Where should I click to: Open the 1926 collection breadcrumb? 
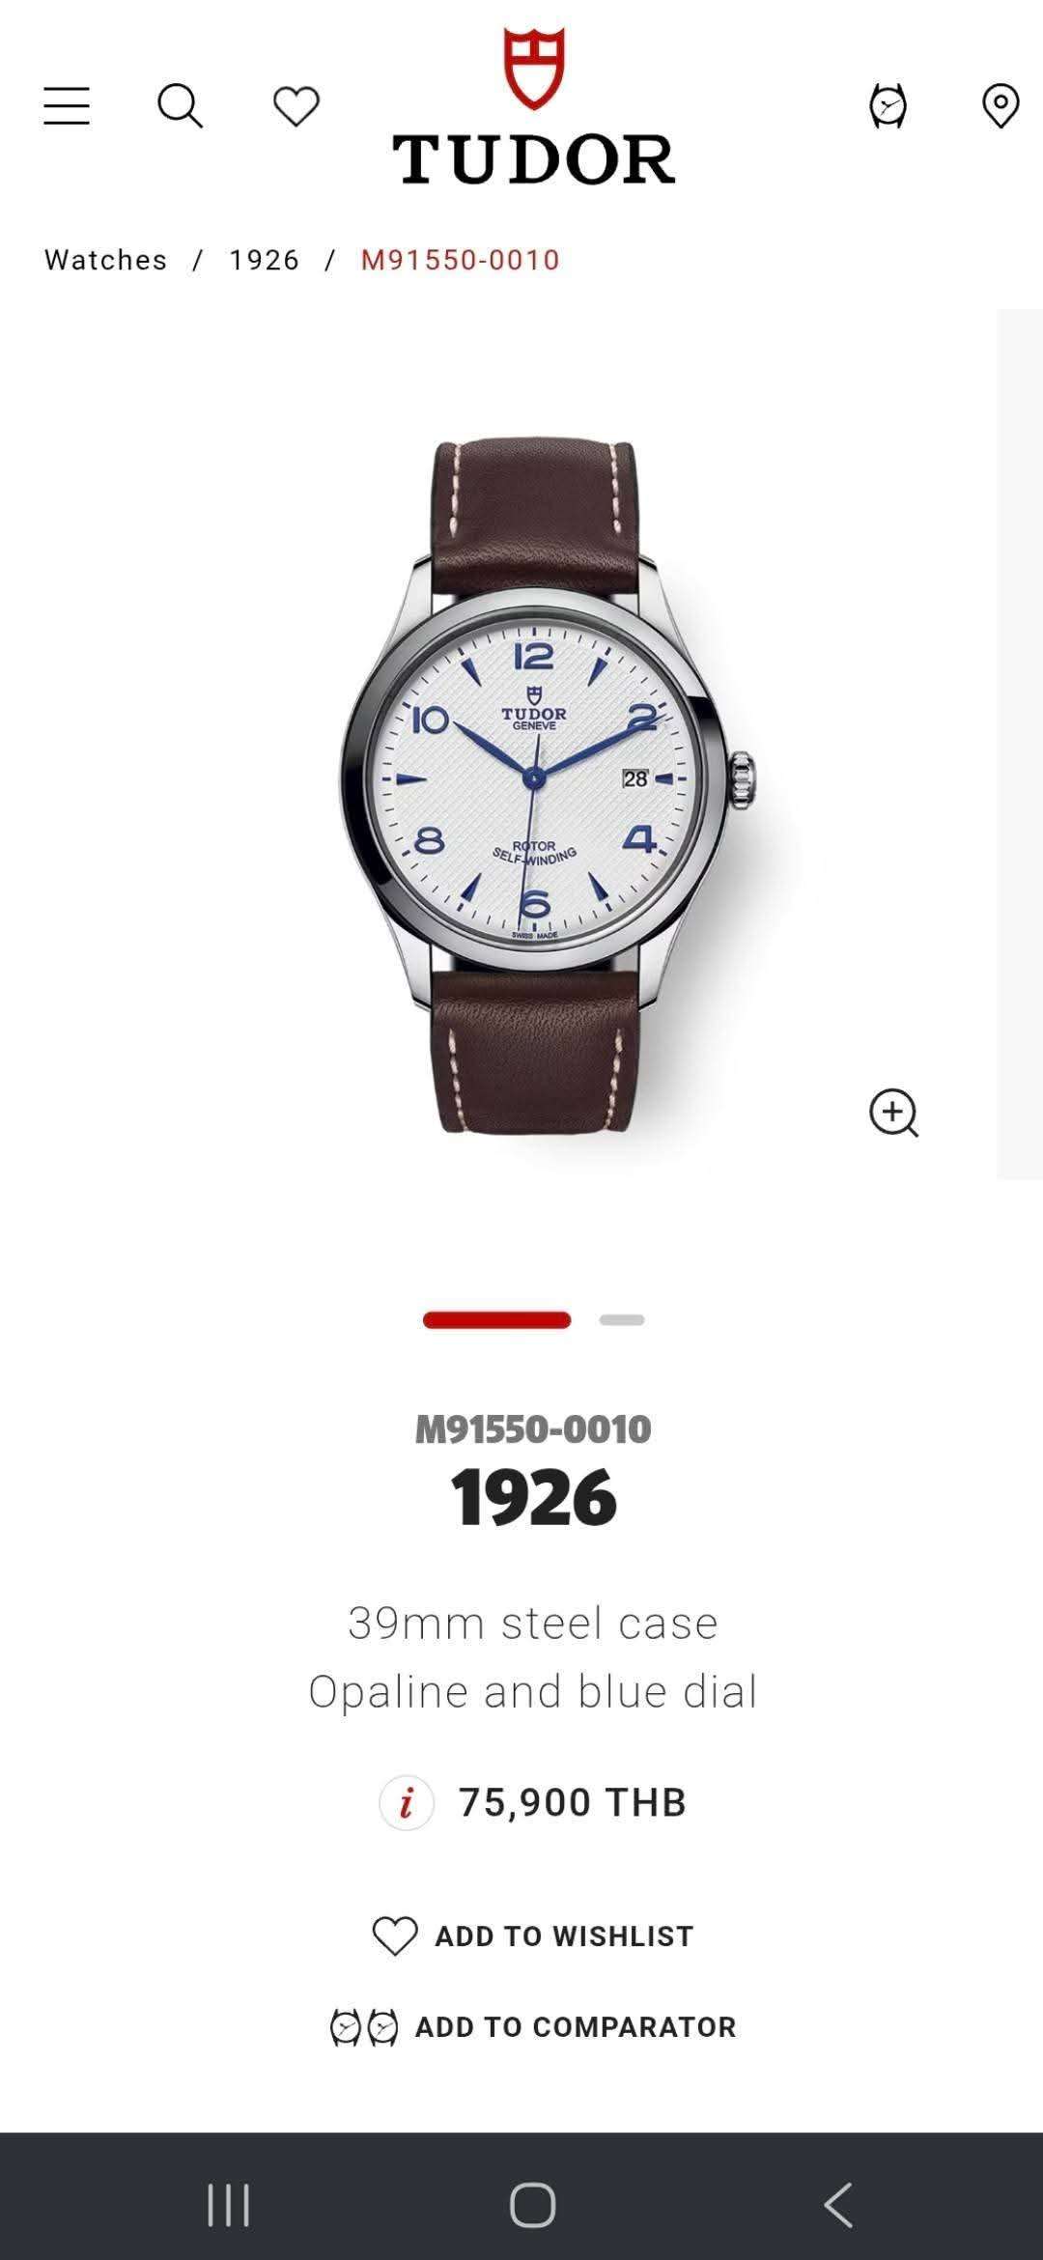265,260
